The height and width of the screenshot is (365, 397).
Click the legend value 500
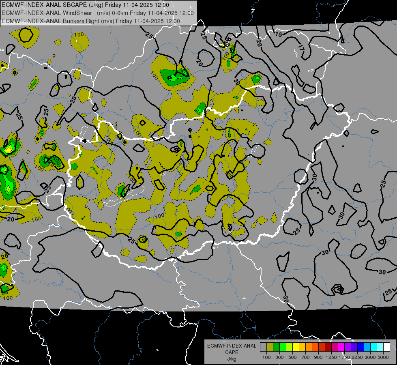click(292, 357)
